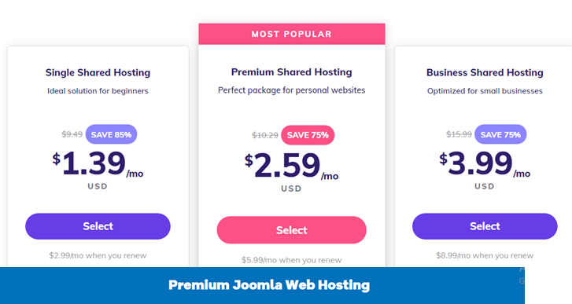Select the Business Shared Hosting plan

485,226
